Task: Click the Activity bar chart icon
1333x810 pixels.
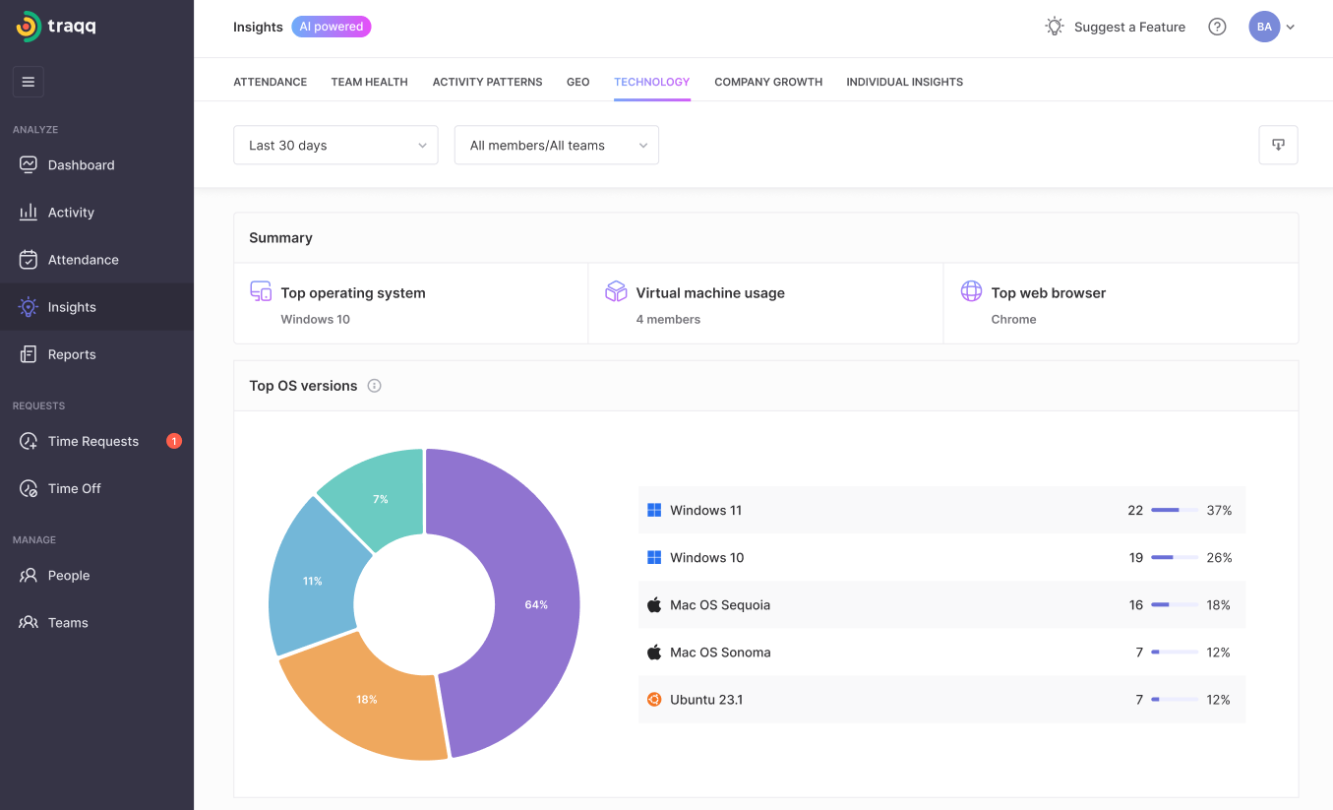Action: 29,212
